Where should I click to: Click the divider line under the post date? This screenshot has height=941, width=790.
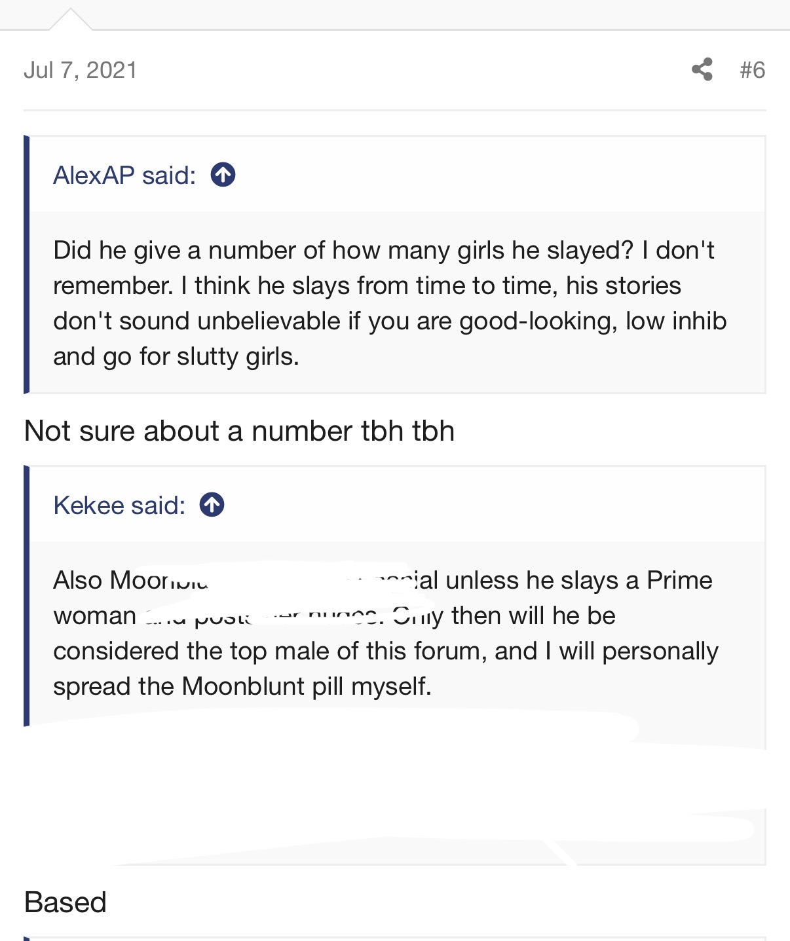[x=394, y=110]
